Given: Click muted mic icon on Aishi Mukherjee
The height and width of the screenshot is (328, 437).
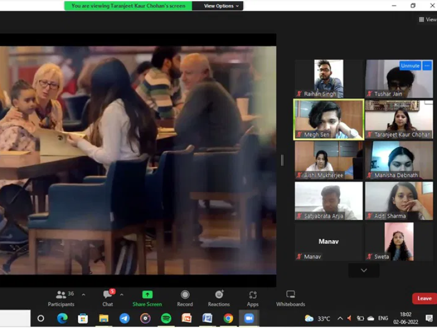Looking at the screenshot, I should point(299,175).
